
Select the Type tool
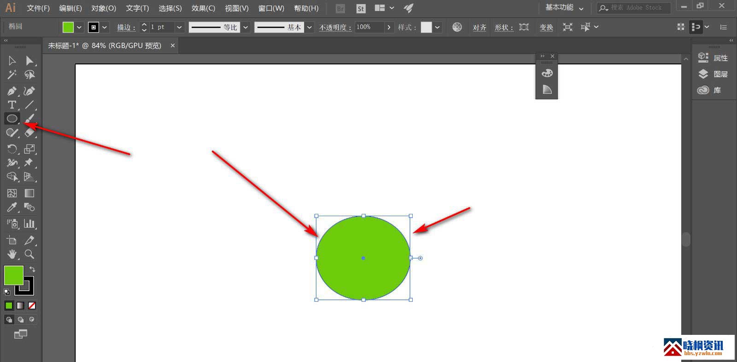pyautogui.click(x=12, y=105)
